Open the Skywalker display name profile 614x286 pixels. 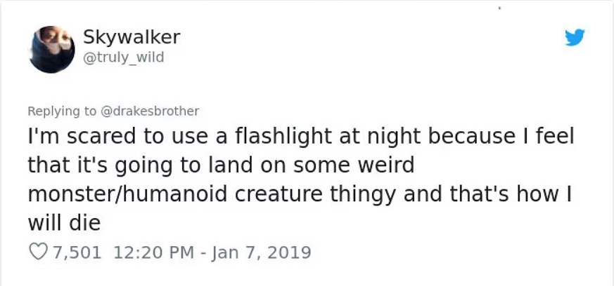pos(132,37)
